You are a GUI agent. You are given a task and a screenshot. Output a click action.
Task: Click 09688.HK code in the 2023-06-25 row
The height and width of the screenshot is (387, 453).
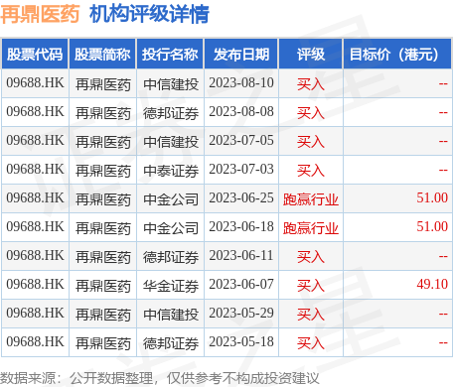(35, 197)
